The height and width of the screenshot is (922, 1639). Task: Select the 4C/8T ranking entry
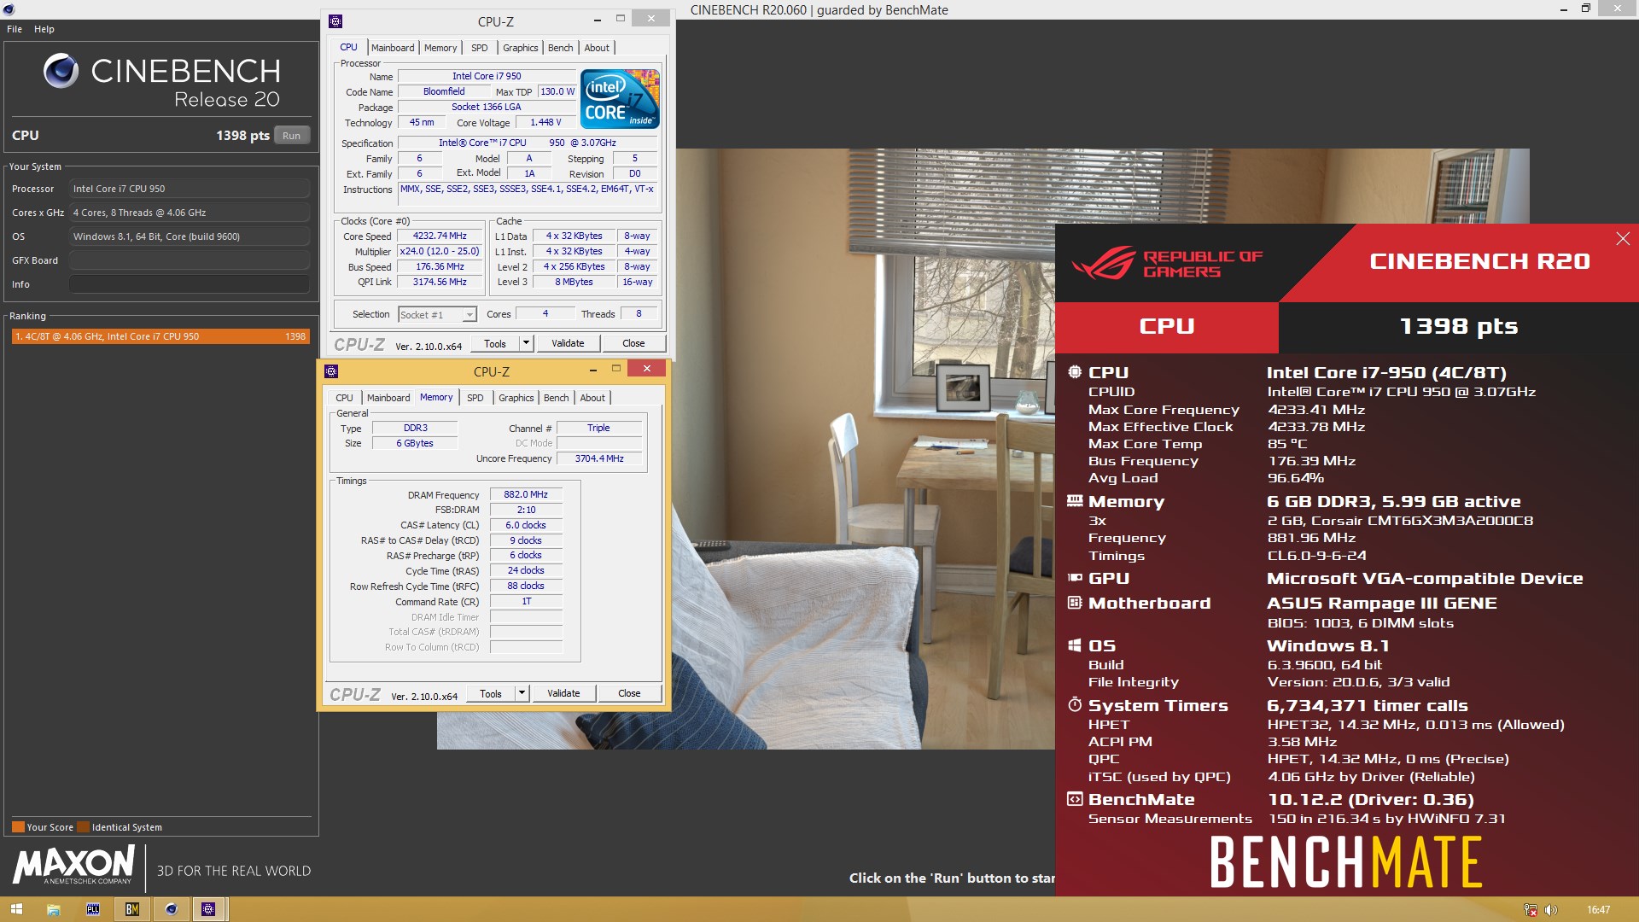(160, 336)
